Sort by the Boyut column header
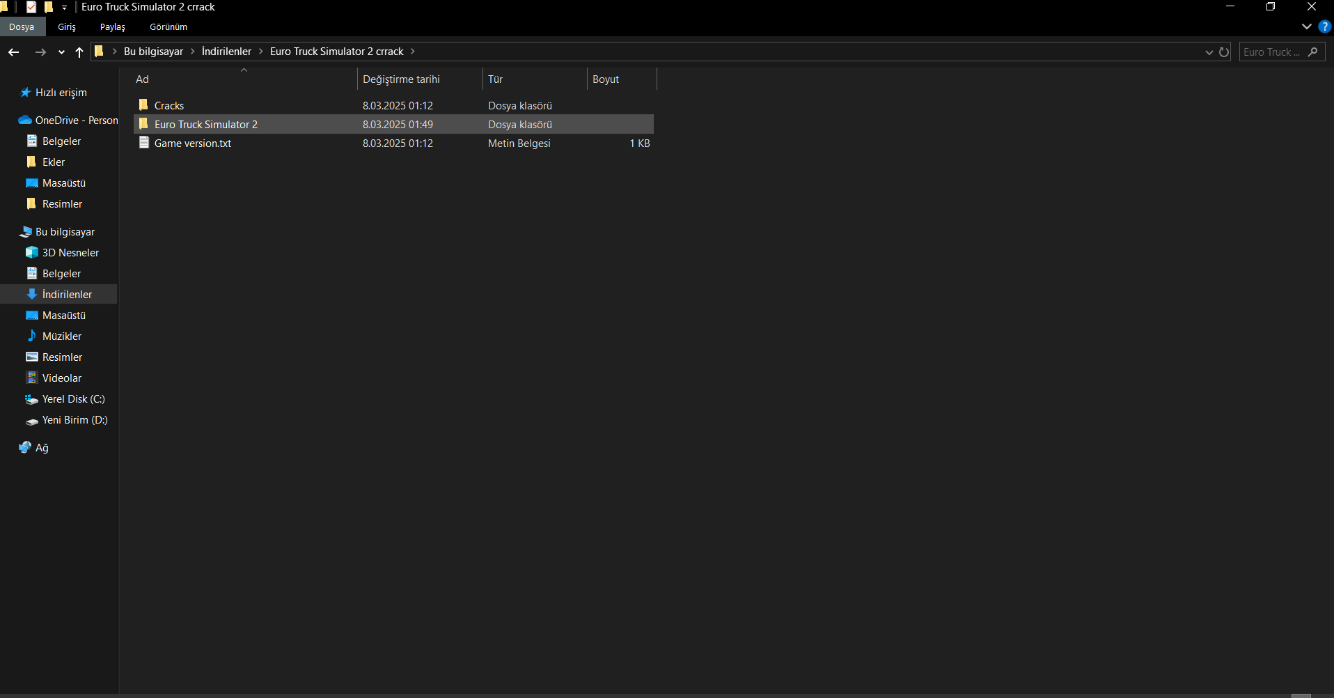This screenshot has width=1334, height=698. 622,79
